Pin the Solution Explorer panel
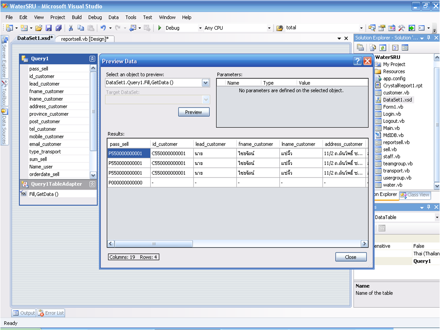 [428, 37]
